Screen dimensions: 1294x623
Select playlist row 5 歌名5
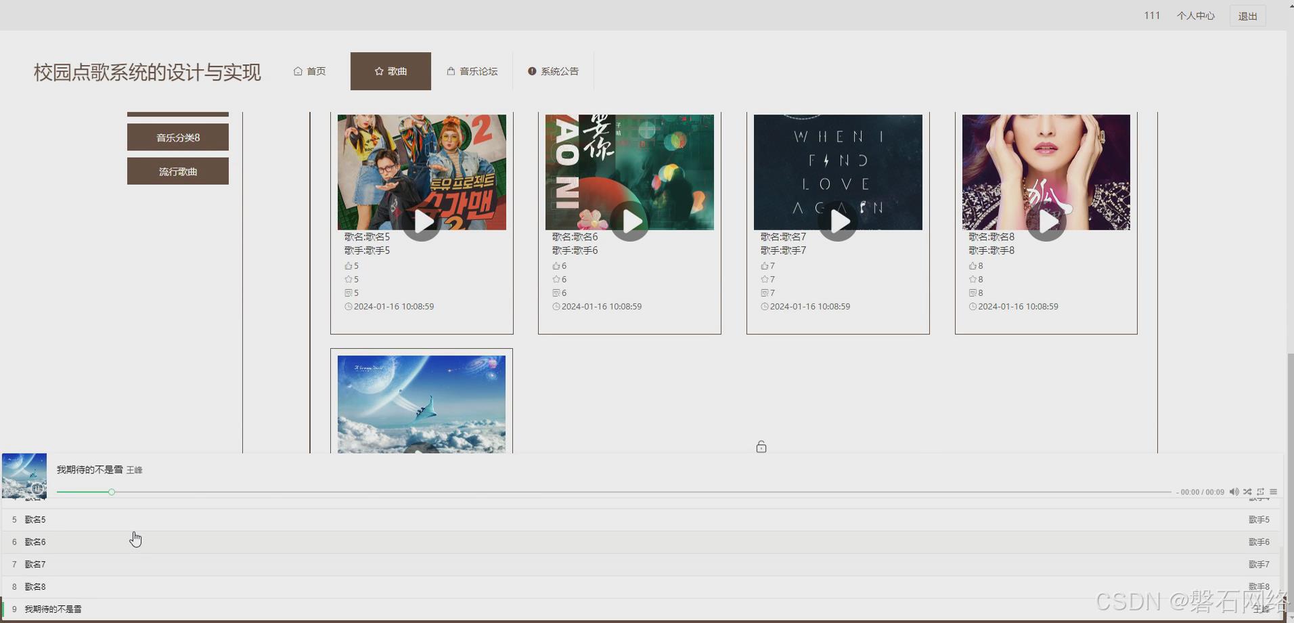click(x=641, y=519)
